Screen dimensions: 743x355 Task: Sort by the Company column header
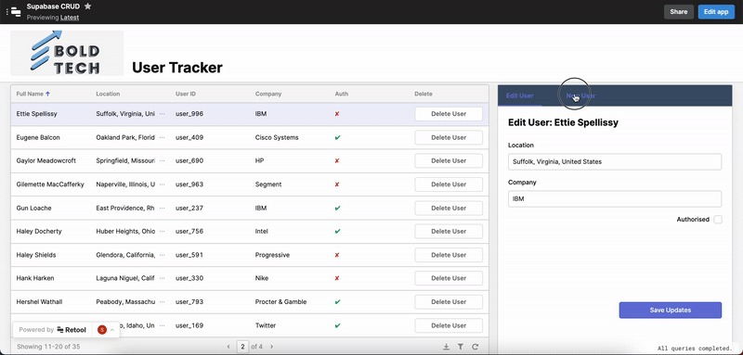(x=268, y=94)
